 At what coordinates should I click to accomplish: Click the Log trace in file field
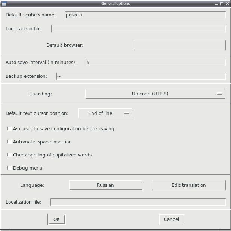click(138, 28)
